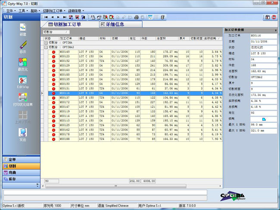Click the blue shape icon in 损耗 field

coord(264,119)
